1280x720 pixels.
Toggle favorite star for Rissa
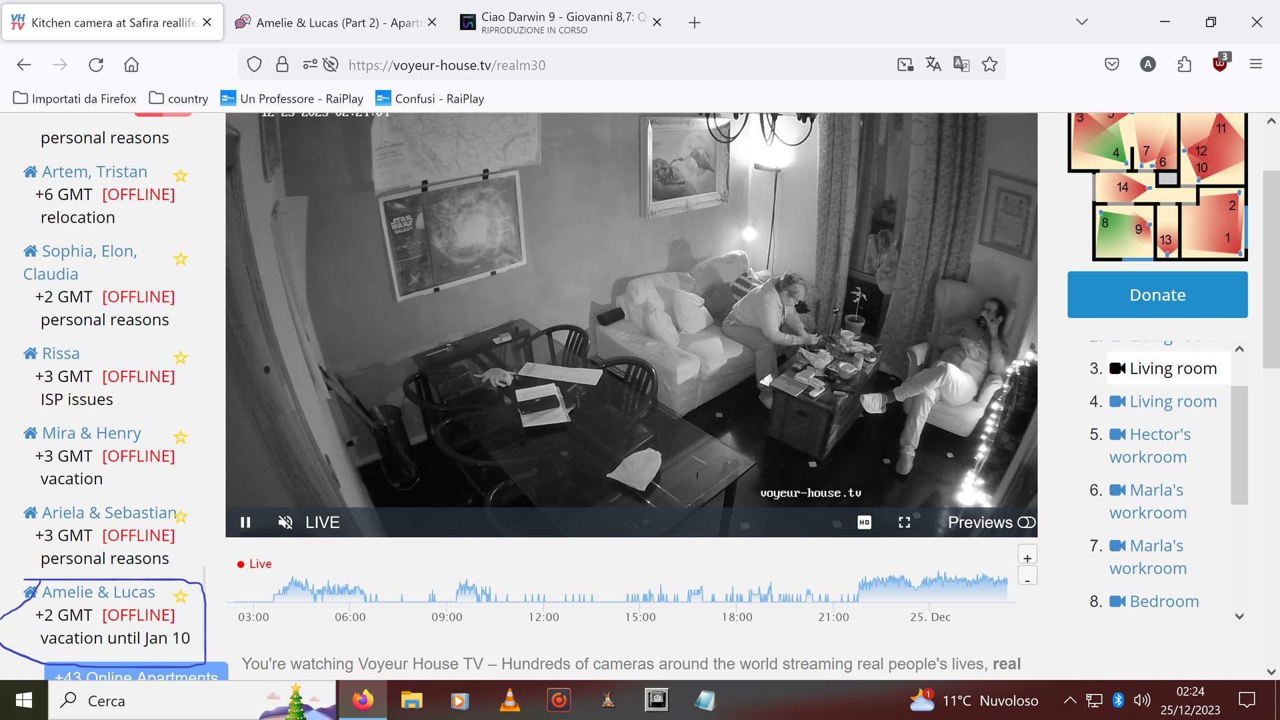[180, 357]
